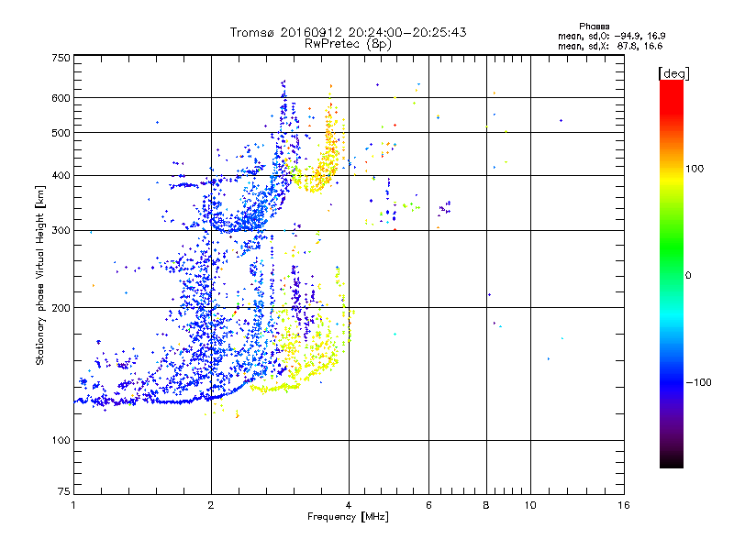Click the colorbar tick label '0'

click(688, 275)
